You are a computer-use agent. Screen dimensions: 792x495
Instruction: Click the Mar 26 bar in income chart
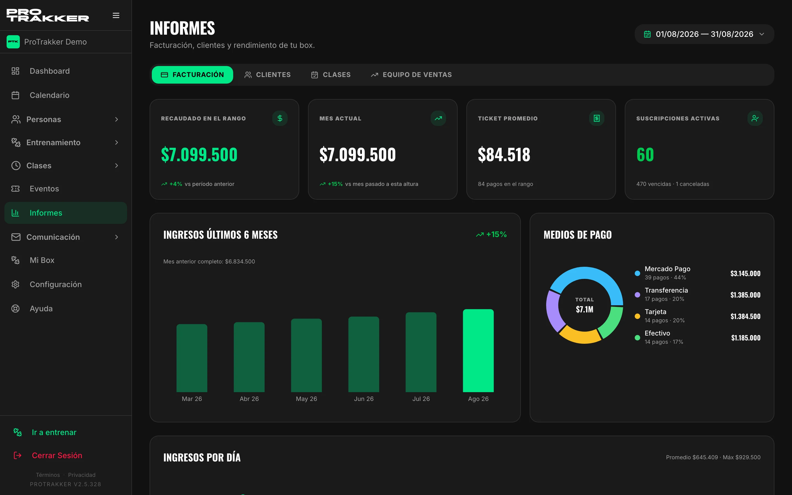point(192,358)
